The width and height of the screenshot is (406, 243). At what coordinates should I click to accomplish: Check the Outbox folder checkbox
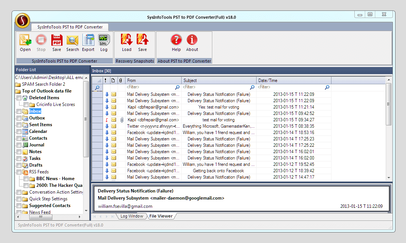point(19,118)
